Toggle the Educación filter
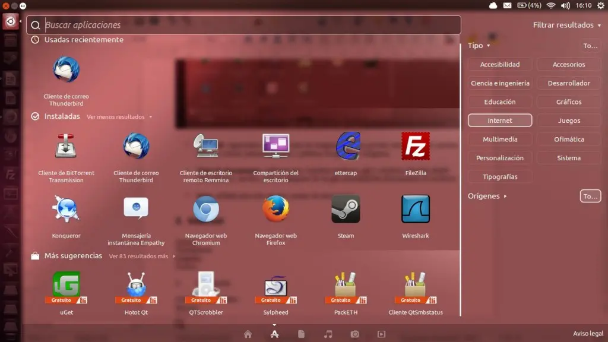Screen dimensions: 608x342 tap(500, 102)
